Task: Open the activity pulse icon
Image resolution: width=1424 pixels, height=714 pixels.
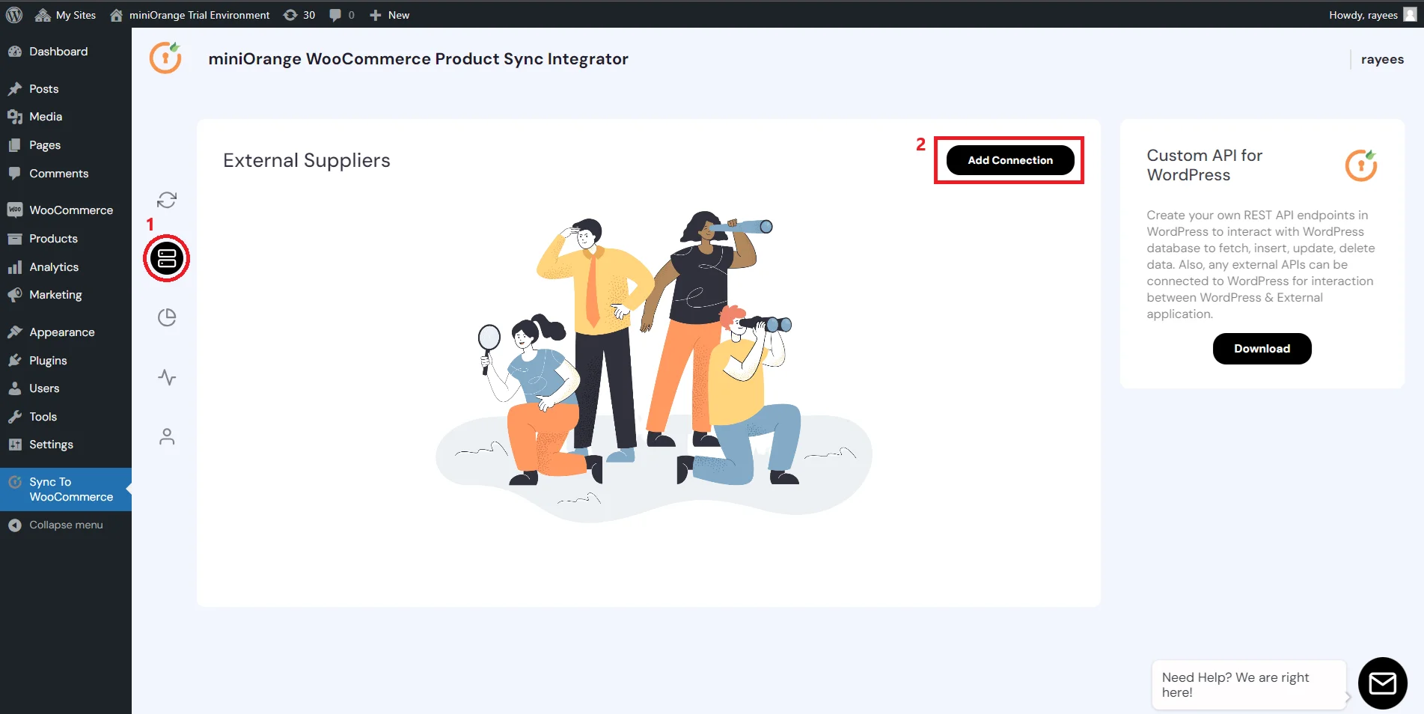Action: [x=167, y=377]
